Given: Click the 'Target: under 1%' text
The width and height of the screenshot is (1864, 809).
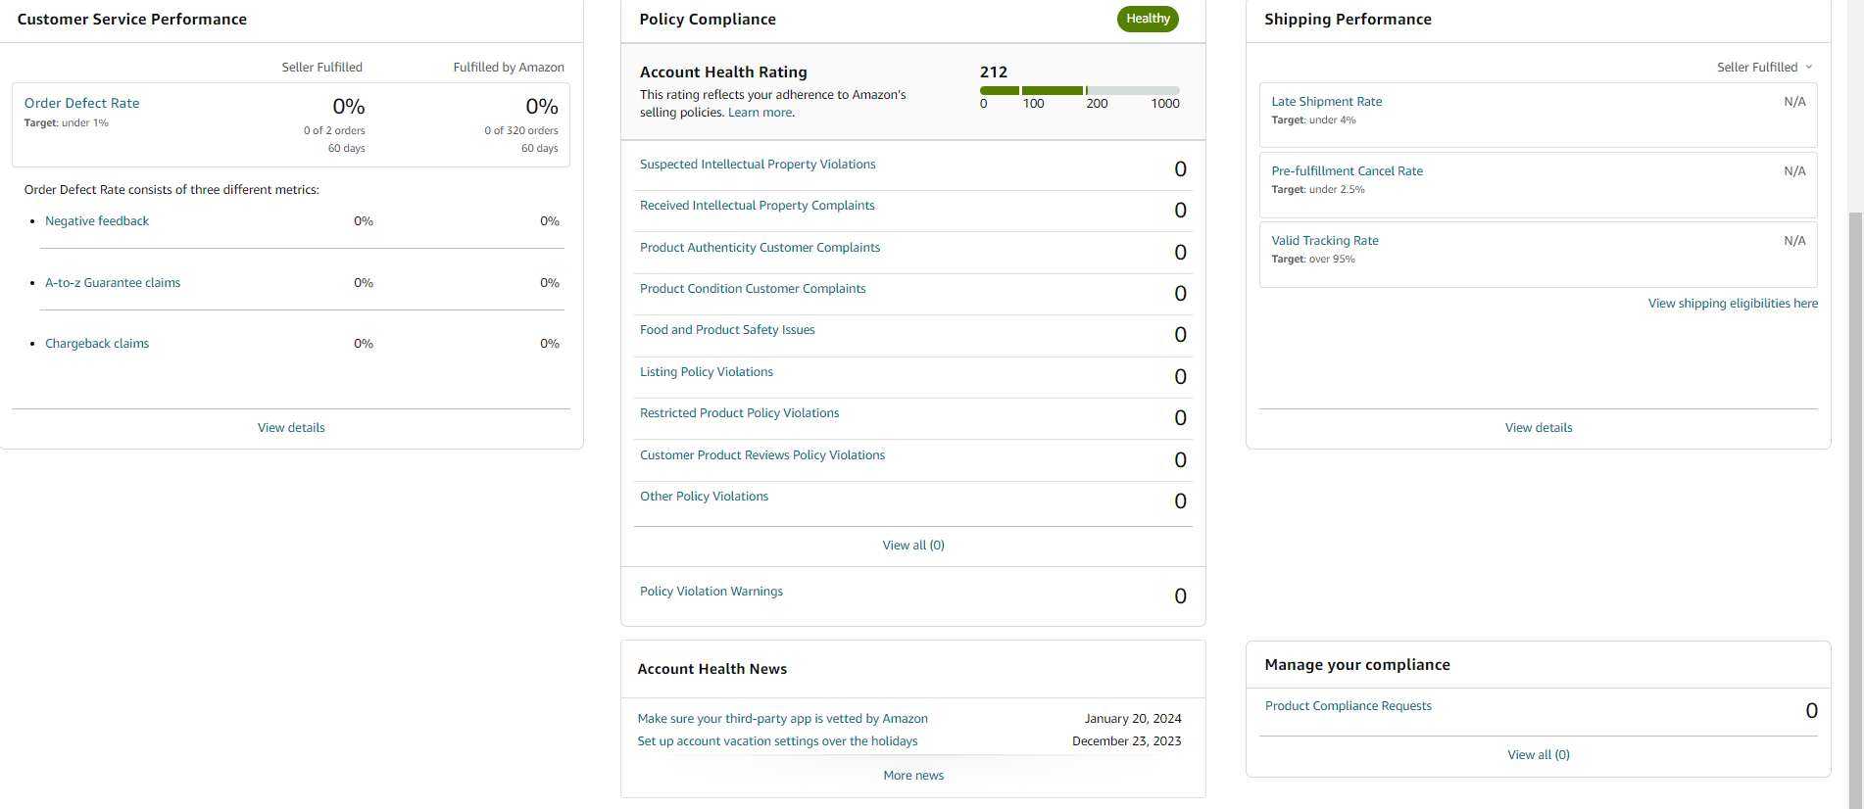Looking at the screenshot, I should (x=67, y=123).
